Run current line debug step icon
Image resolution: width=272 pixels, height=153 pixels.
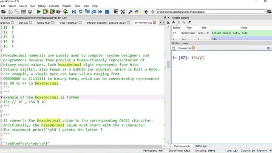pos(81,12)
